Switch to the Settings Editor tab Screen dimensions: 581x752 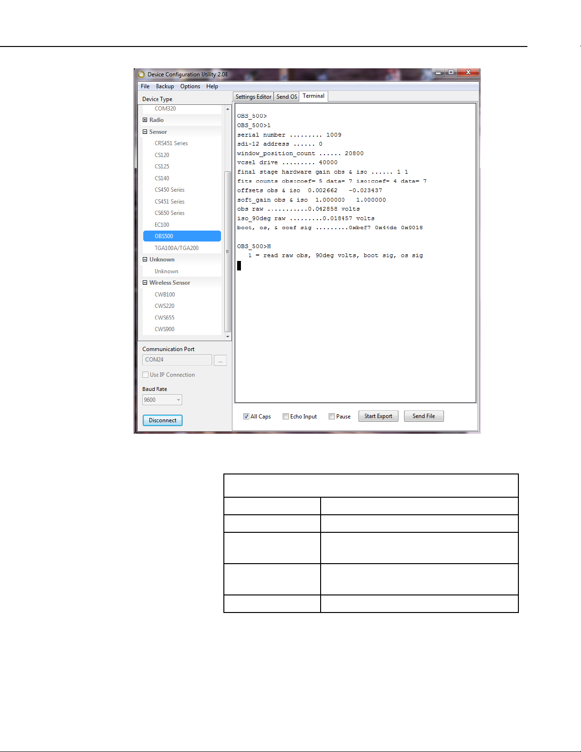point(254,97)
